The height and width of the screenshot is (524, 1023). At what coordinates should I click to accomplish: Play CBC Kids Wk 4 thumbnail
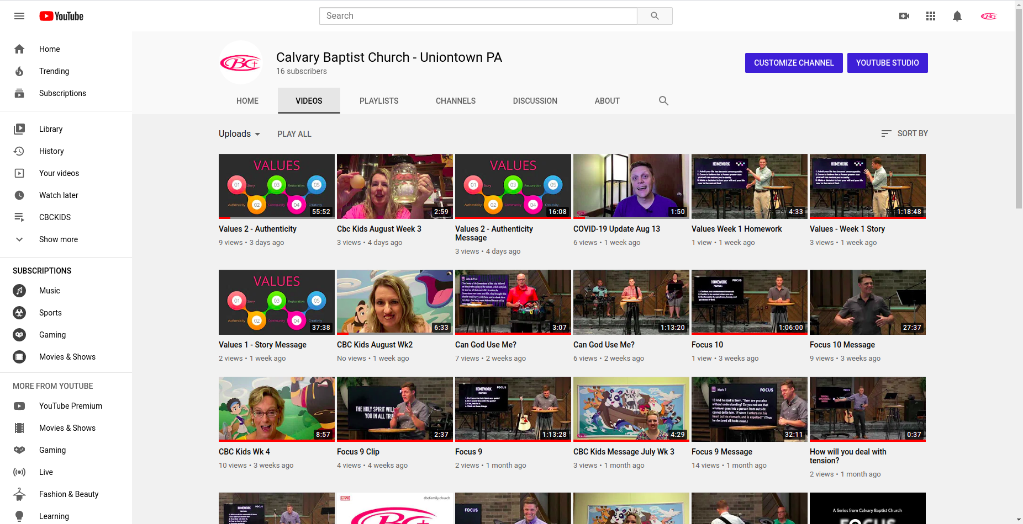277,409
